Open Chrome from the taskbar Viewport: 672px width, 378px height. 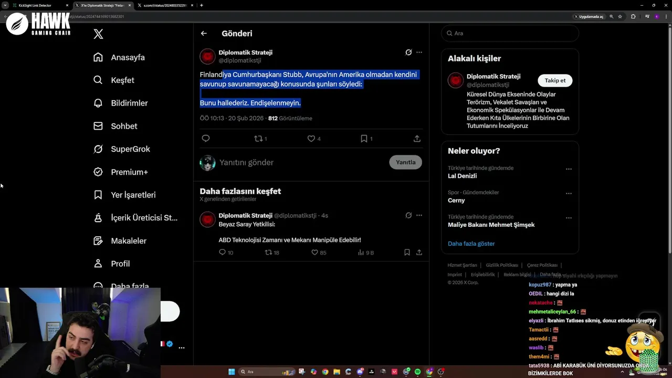[x=325, y=372]
